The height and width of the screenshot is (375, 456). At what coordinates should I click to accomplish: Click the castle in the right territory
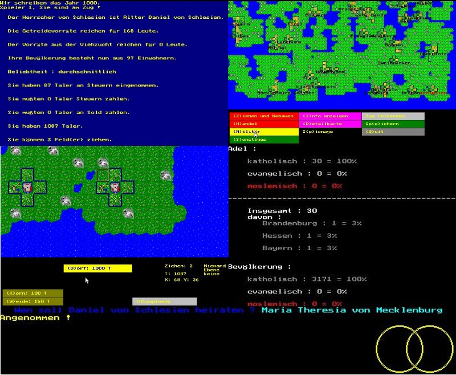coord(116,187)
